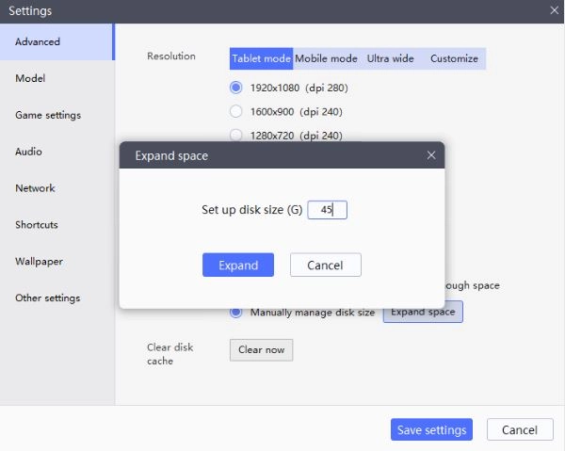Screen dimensions: 565x451
Task: Close the Expand space dialog
Action: 431,155
